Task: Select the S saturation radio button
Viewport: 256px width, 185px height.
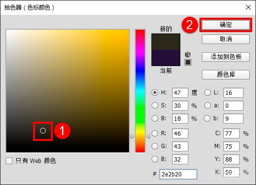Action: pos(155,105)
